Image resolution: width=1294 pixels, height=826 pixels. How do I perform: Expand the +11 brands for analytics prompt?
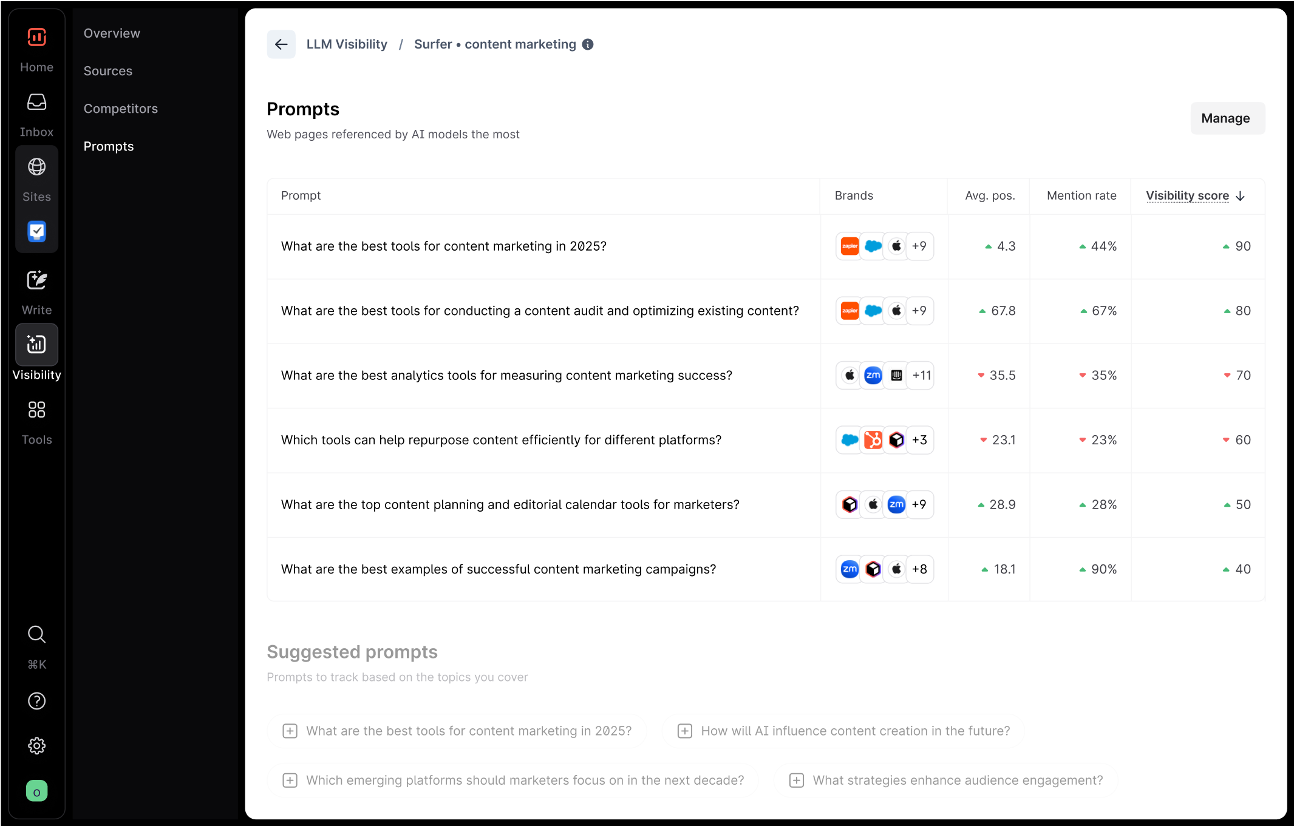pyautogui.click(x=921, y=375)
